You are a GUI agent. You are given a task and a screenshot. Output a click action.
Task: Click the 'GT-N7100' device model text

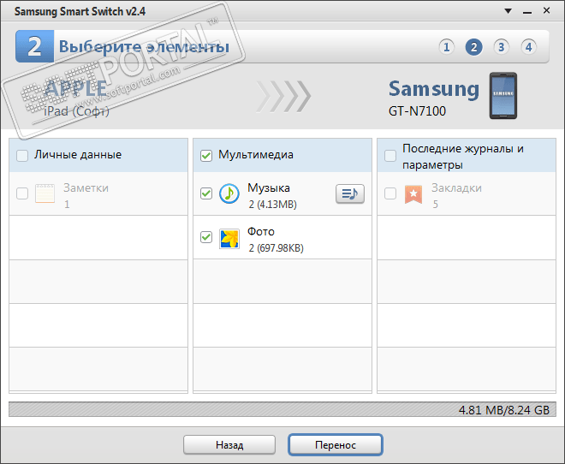tap(417, 111)
